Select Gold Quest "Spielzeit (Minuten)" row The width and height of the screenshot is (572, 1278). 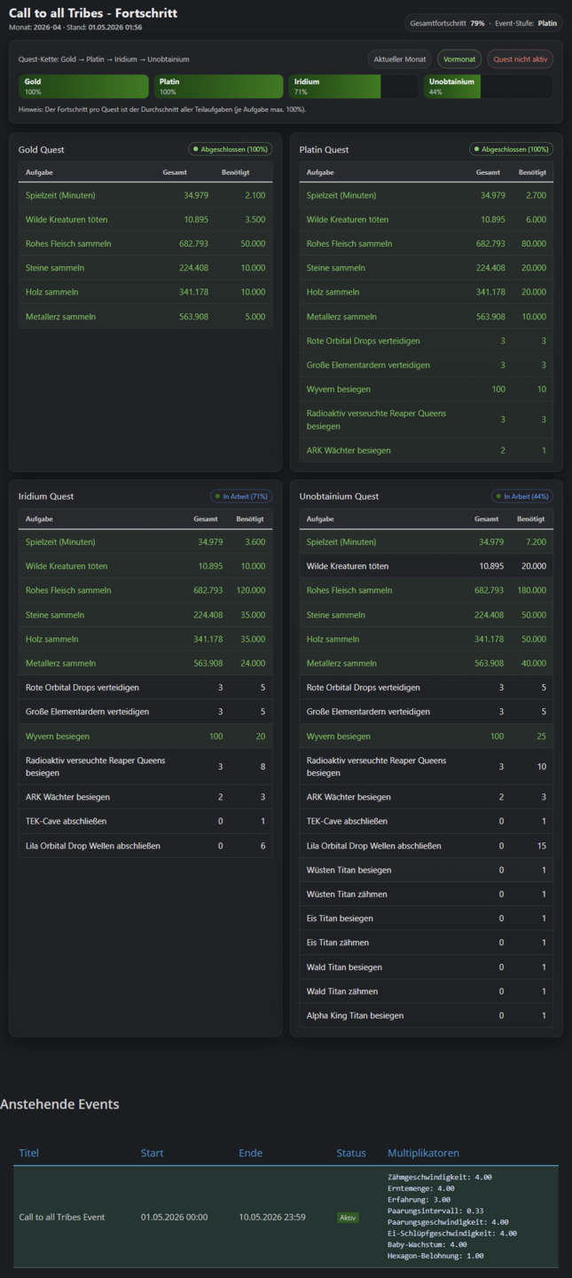(x=145, y=195)
